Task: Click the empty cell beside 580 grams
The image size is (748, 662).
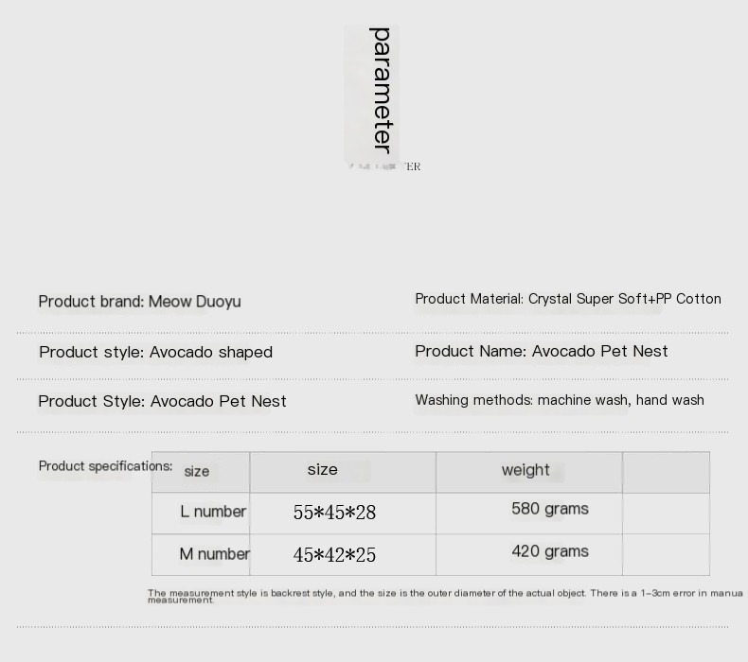Action: pos(666,513)
